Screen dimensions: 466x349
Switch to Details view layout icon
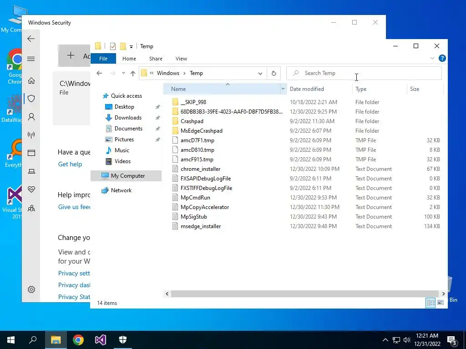431,303
